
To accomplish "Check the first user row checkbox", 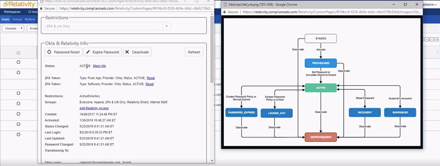I will pyautogui.click(x=18, y=62).
